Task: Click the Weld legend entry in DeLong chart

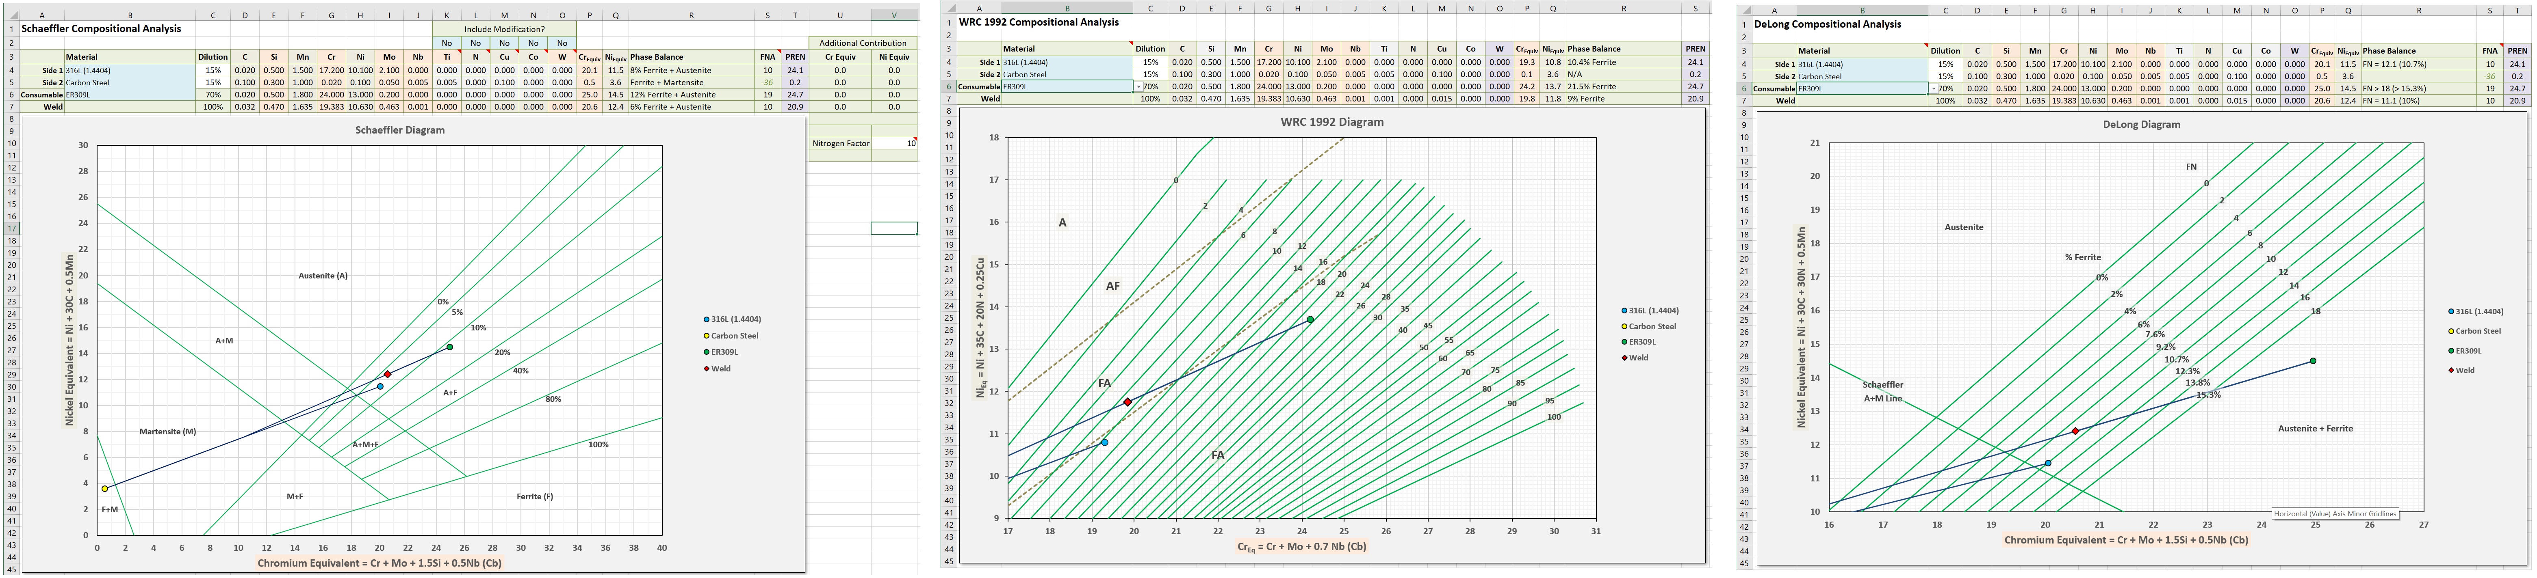Action: click(2462, 370)
